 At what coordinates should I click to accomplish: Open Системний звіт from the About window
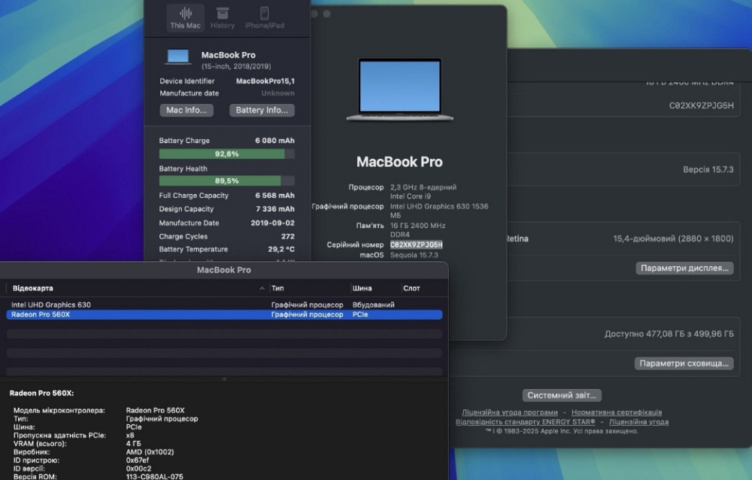coord(562,395)
